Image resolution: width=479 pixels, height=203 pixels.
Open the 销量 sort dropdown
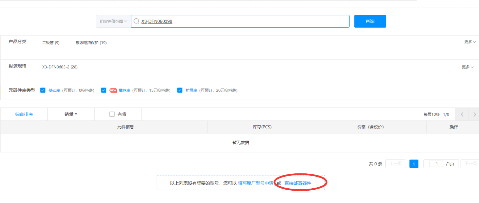71,114
